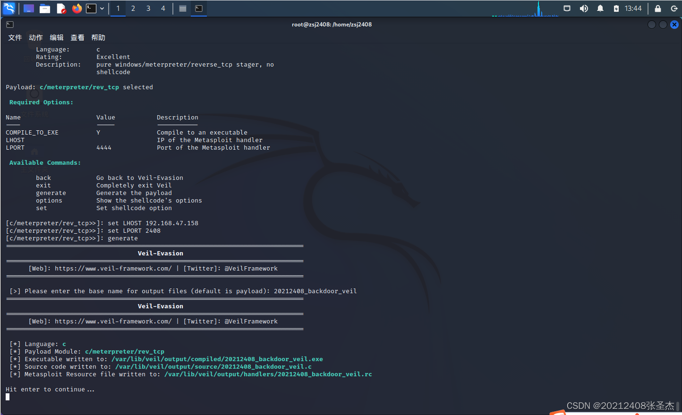Switch to workspace 3
This screenshot has width=682, height=415.
click(148, 8)
